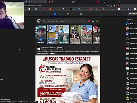
Task: Switch to the Radio Cosgeres browser tab
Action: (x=106, y=2)
